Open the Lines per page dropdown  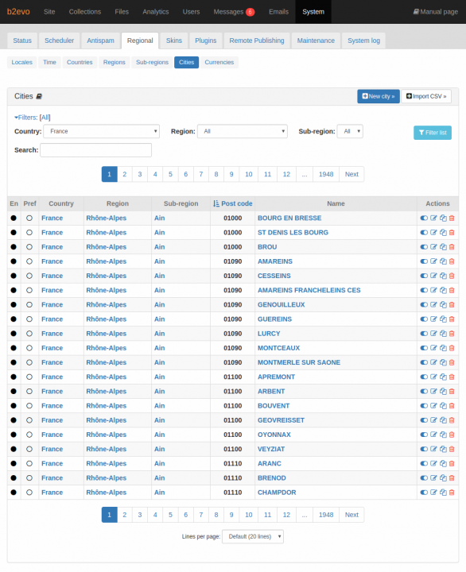(253, 536)
